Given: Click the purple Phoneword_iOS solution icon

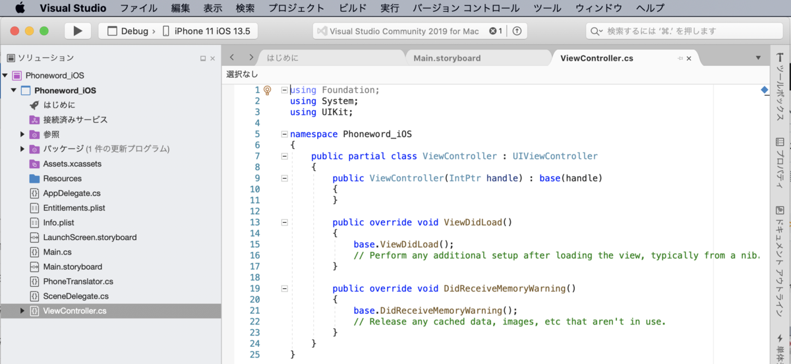Looking at the screenshot, I should click(x=16, y=75).
